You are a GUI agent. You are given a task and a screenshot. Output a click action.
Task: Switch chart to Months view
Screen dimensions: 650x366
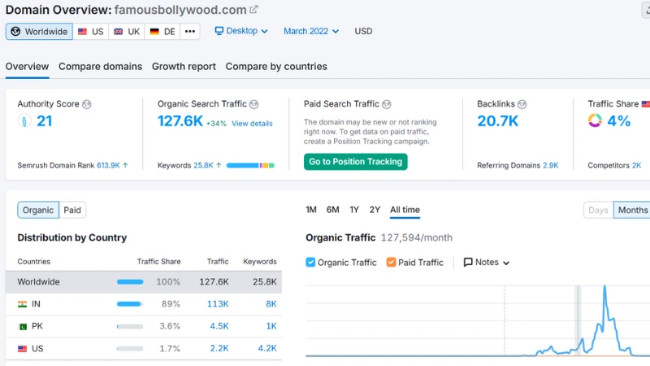coord(633,210)
